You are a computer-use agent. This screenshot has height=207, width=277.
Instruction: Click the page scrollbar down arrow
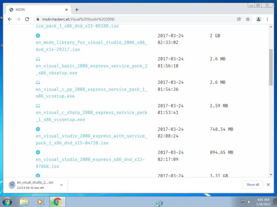pos(271,175)
